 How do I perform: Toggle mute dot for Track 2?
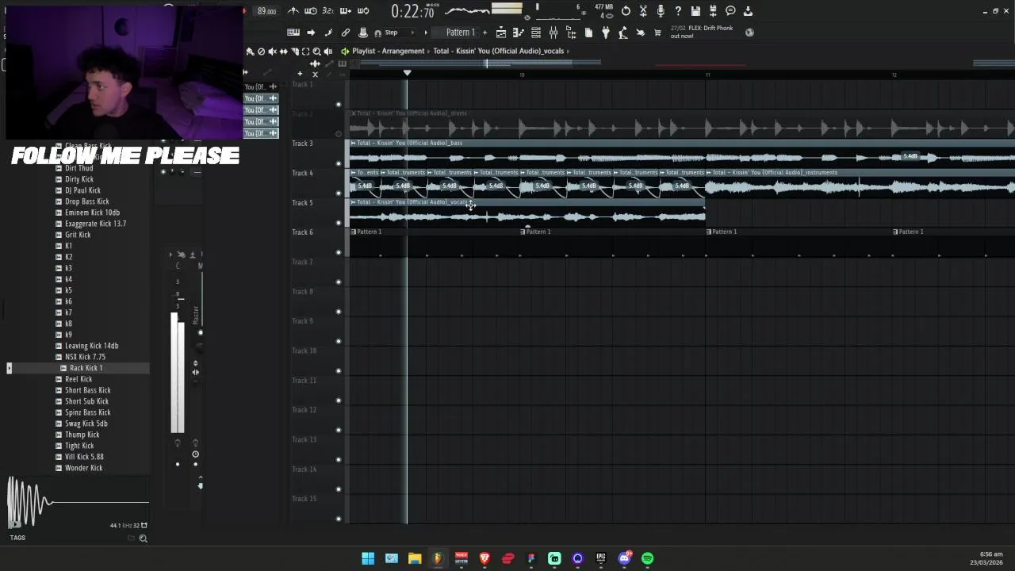(x=339, y=134)
